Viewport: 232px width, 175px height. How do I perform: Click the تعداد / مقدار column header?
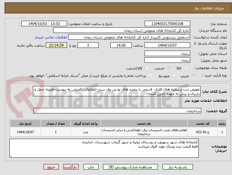[55, 123]
